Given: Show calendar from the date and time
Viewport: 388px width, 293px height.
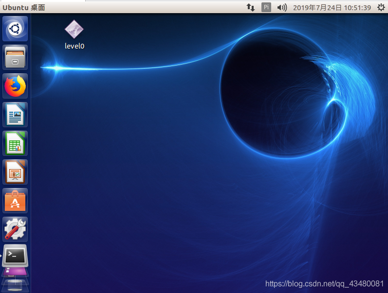Looking at the screenshot, I should coord(332,8).
